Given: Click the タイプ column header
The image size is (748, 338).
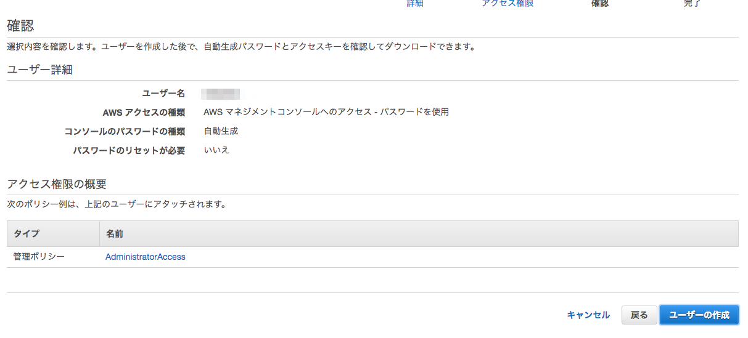Looking at the screenshot, I should 54,234.
